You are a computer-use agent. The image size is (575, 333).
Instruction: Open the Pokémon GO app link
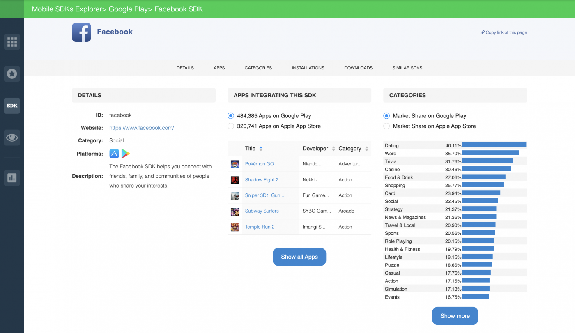click(x=260, y=164)
